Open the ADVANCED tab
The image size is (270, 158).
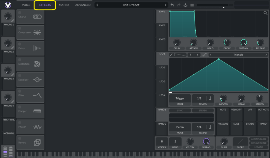(x=83, y=5)
